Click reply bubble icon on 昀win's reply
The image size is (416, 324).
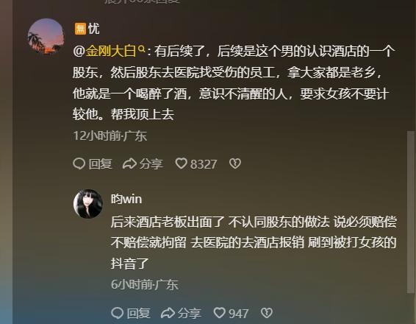click(117, 313)
